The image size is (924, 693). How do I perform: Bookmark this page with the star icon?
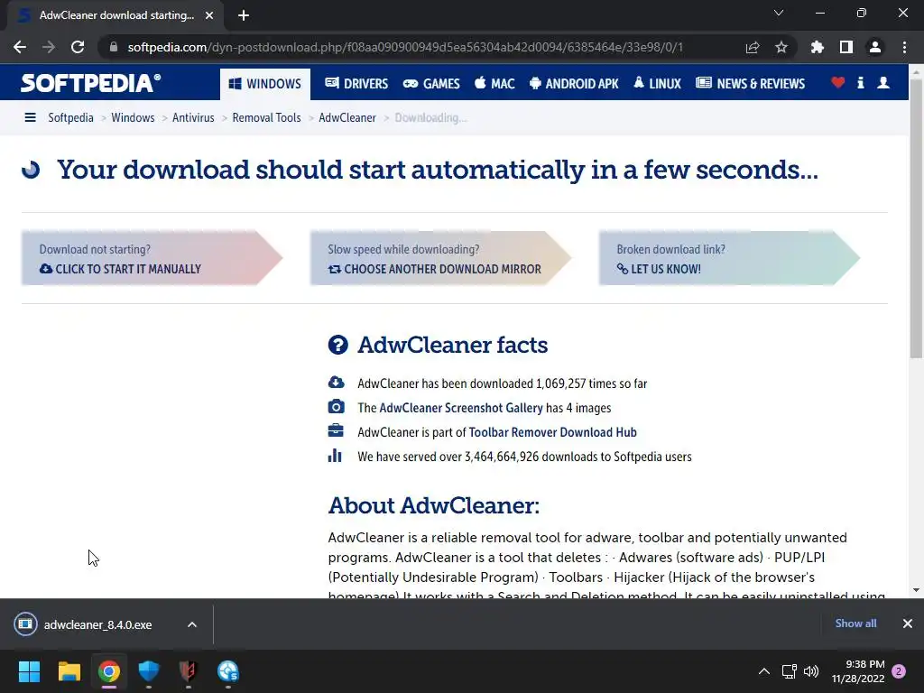781,47
